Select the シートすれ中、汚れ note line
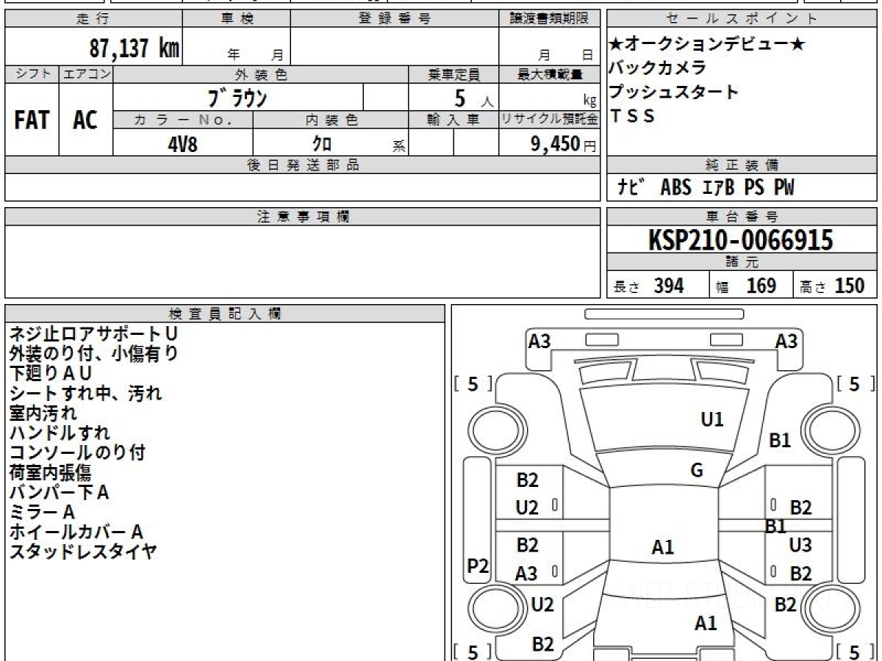 click(x=85, y=394)
